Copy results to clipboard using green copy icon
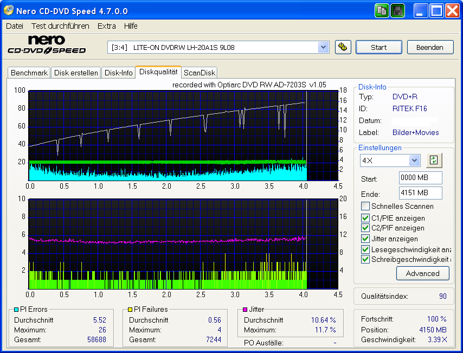Image resolution: width=463 pixels, height=353 pixels. click(x=382, y=10)
